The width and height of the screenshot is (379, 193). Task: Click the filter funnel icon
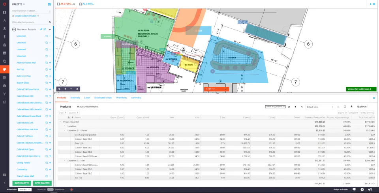pyautogui.click(x=295, y=107)
